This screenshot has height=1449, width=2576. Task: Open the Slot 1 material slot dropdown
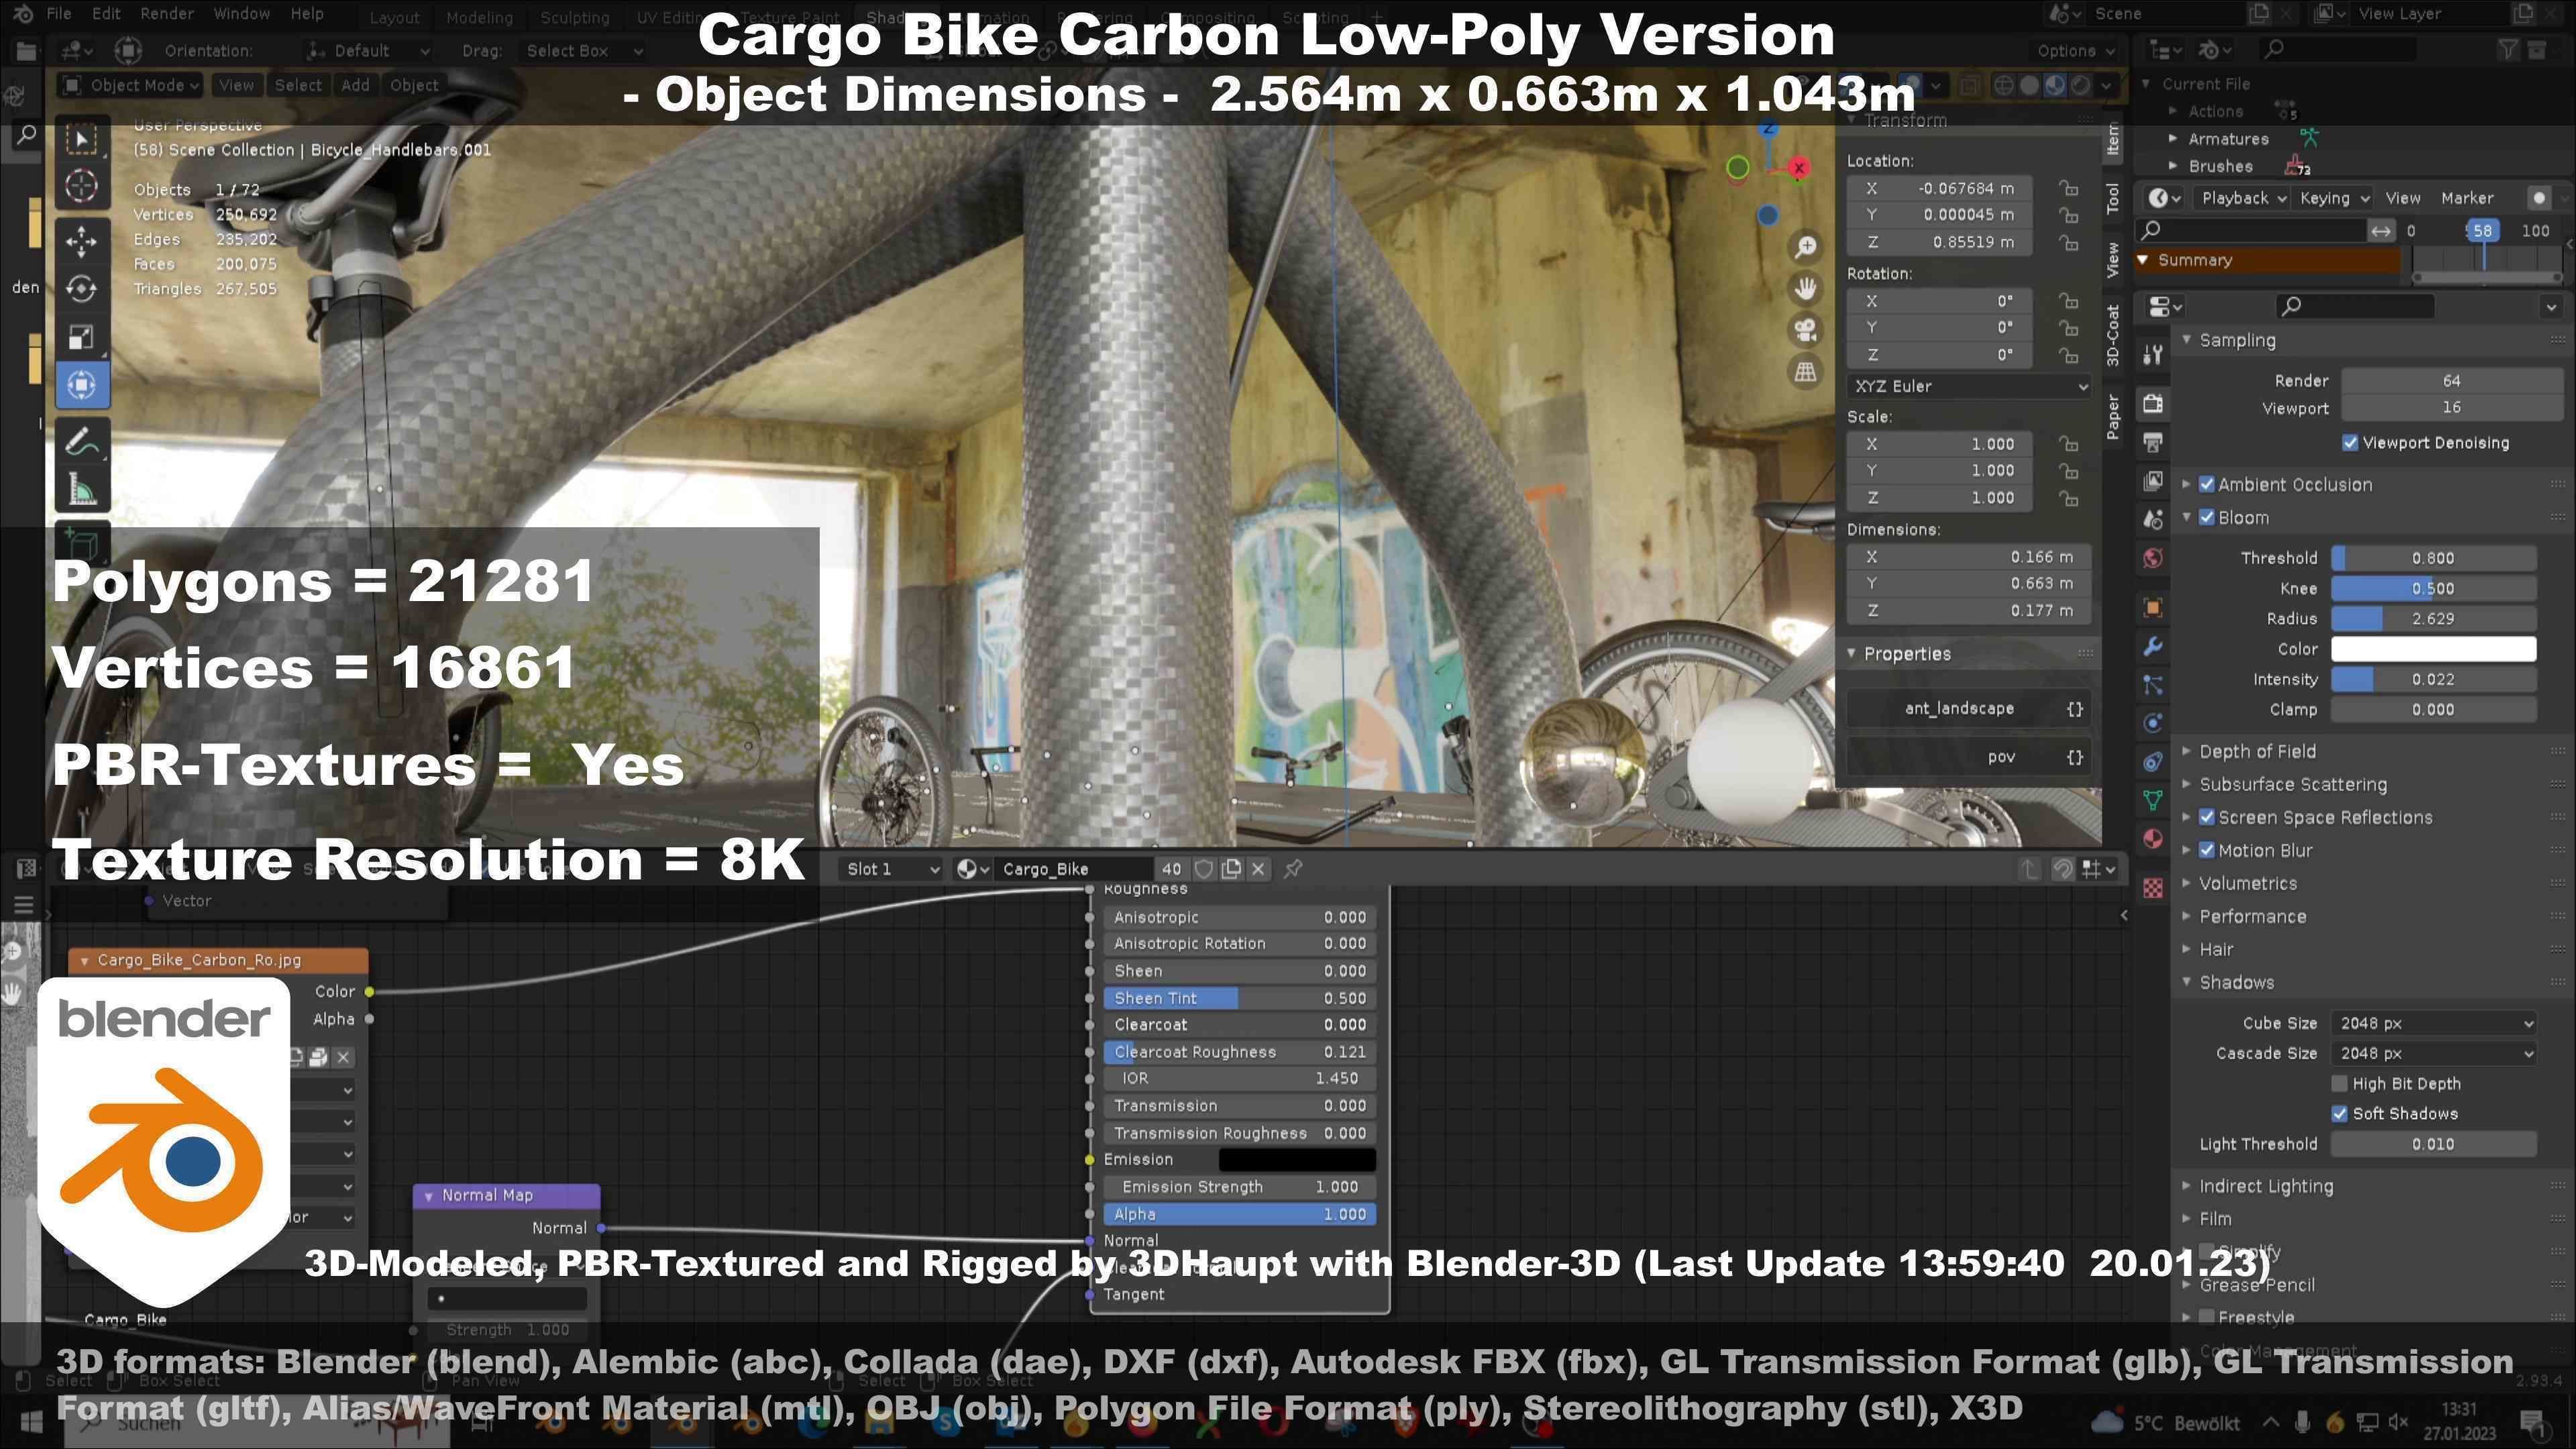point(892,869)
